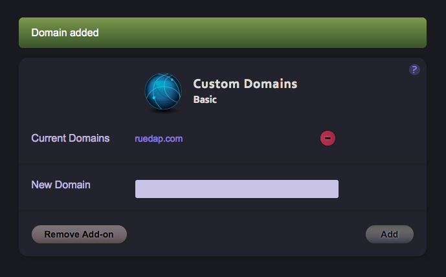The image size is (446, 277).
Task: Dismiss the green success banner
Action: pyautogui.click(x=222, y=32)
